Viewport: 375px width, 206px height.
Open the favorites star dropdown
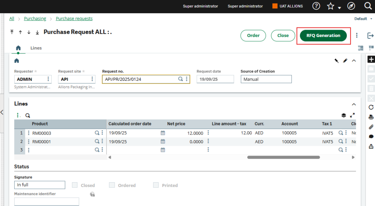point(333,7)
